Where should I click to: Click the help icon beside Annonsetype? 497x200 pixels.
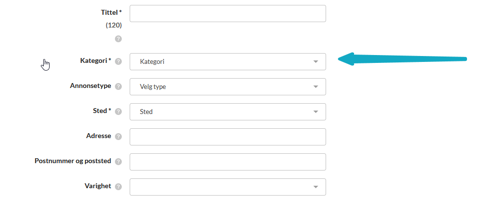click(118, 86)
